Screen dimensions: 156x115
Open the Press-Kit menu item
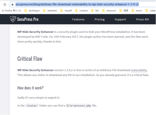pos(143,19)
